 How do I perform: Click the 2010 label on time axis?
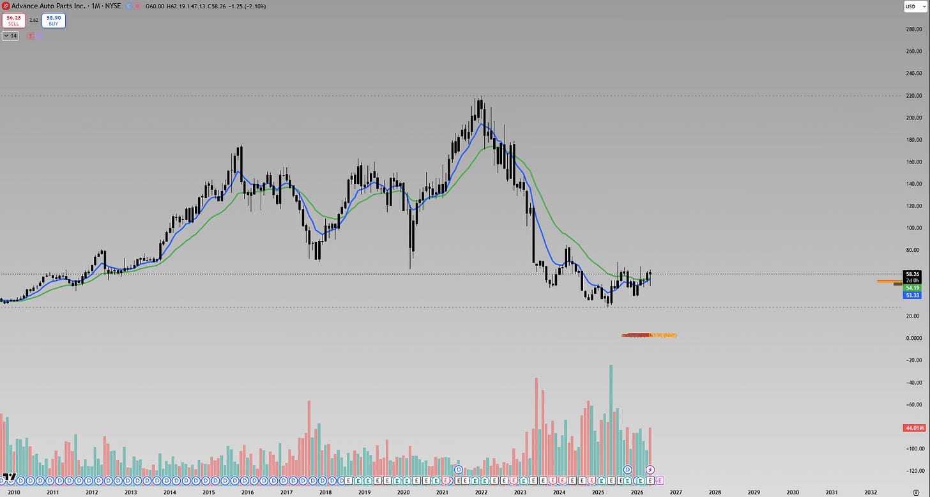(x=13, y=493)
